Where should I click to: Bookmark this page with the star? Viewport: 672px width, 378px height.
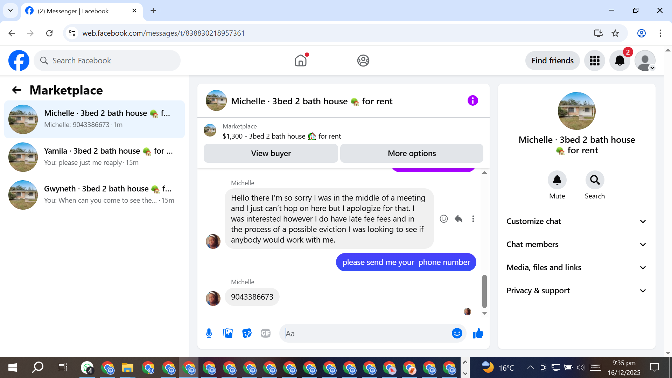tap(615, 33)
